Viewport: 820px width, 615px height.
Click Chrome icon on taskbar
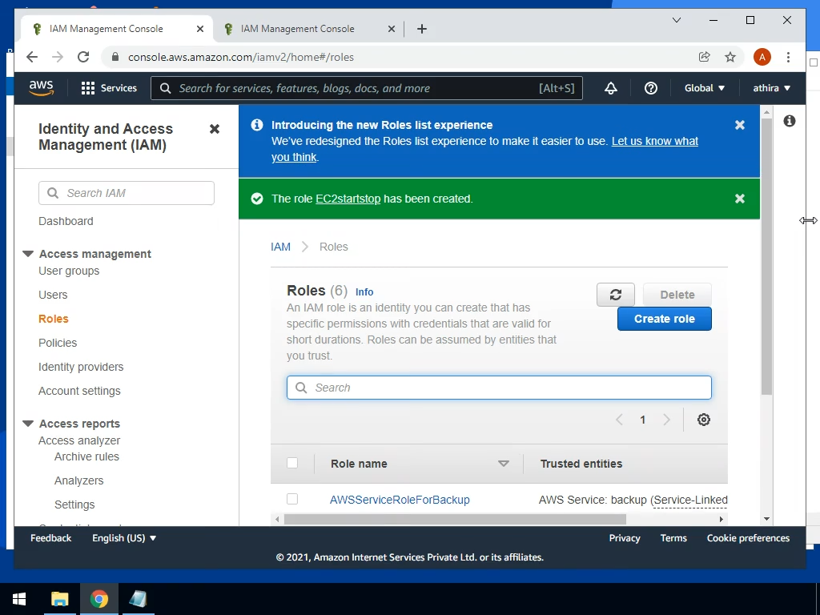tap(98, 599)
